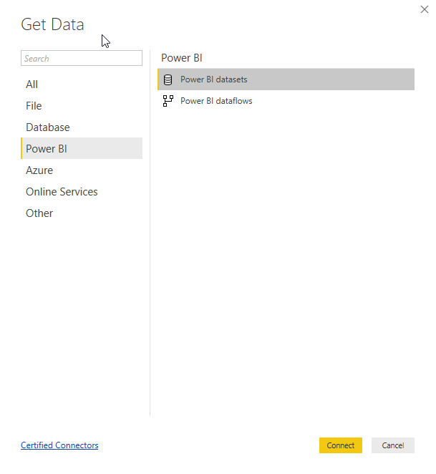Select the Database category
The image size is (436, 474).
82,127
